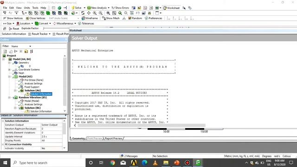297x167 pixels.
Task: Open annotation Preferences
Action: (x=154, y=18)
